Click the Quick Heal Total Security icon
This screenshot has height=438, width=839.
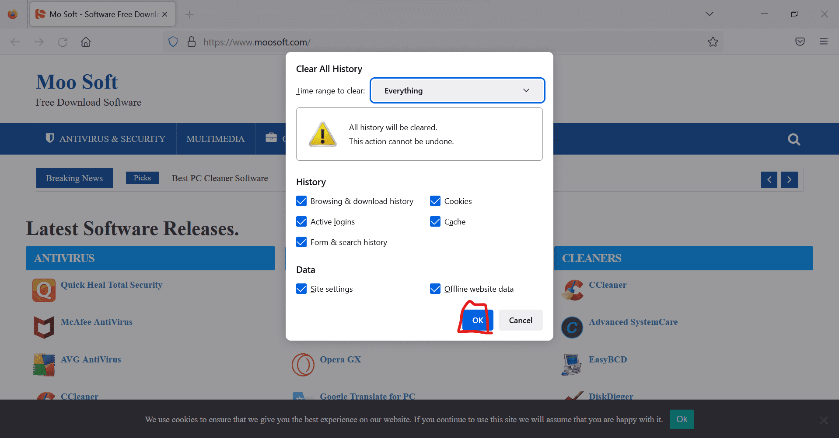coord(44,290)
